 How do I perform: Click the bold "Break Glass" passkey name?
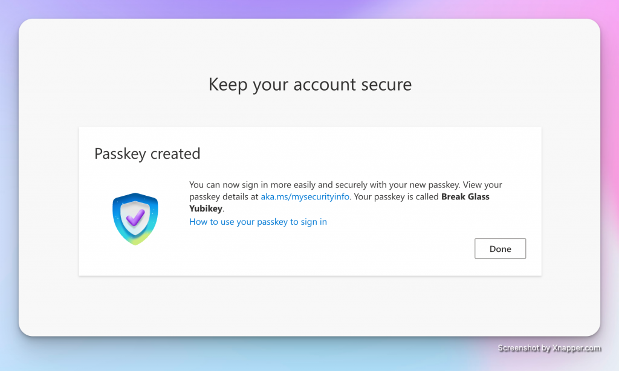pyautogui.click(x=465, y=197)
